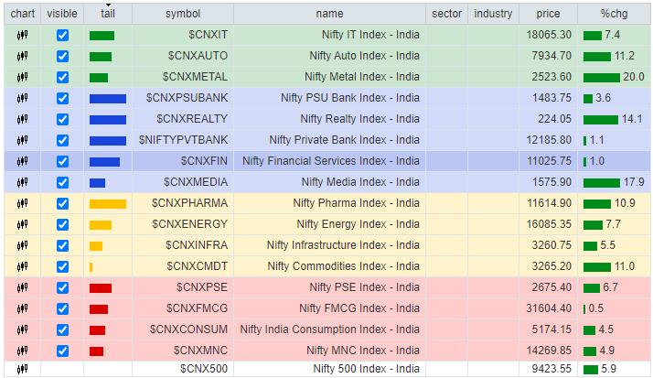Screen dimensions: 653x378
Task: Click chart icon for Nifty Realty Index
Action: [x=22, y=119]
